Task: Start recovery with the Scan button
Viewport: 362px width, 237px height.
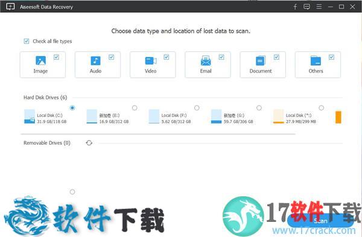Action: coord(320,221)
